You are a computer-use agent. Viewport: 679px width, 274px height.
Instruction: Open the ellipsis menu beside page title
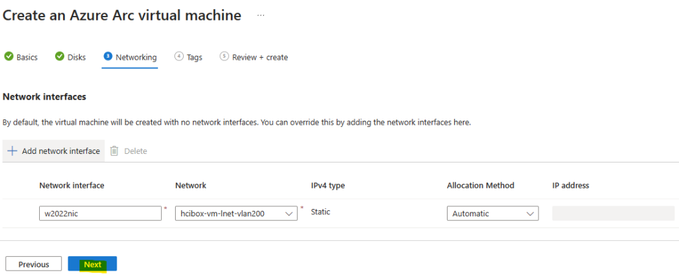click(260, 15)
